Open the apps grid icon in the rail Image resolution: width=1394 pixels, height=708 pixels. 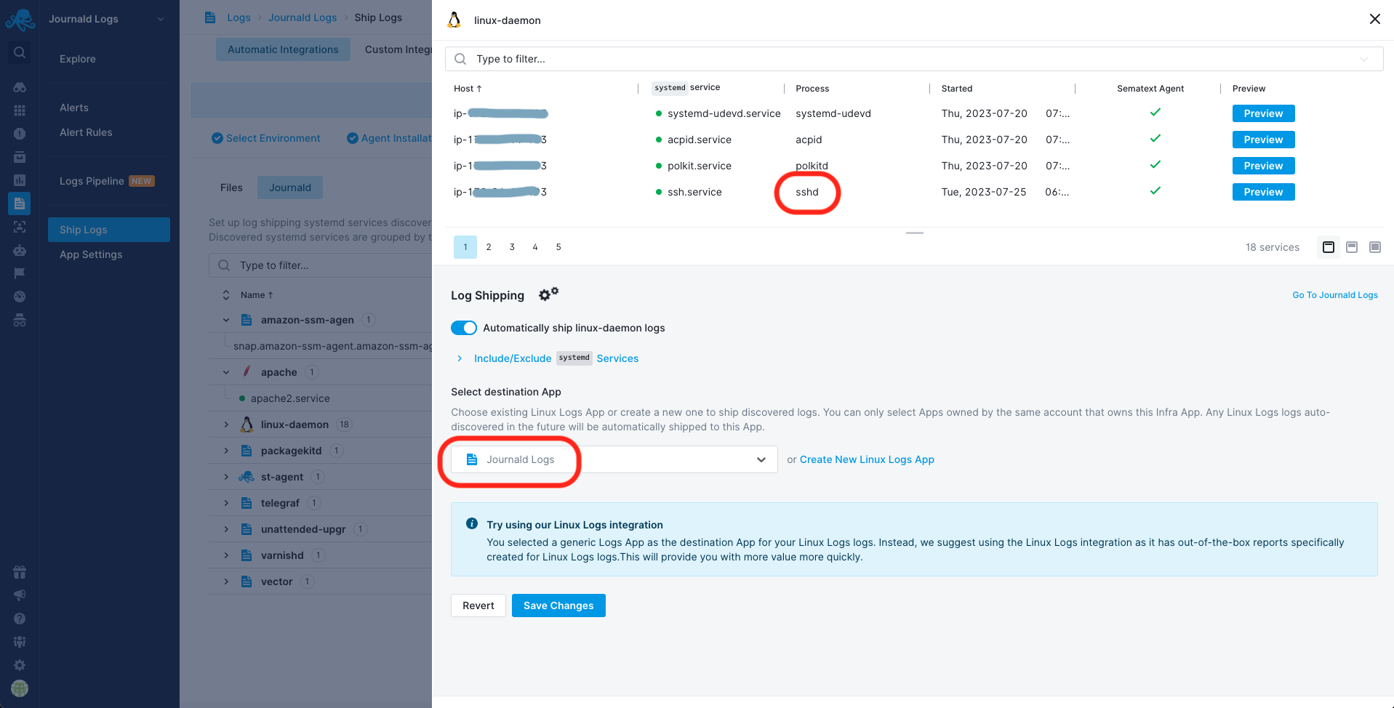tap(20, 110)
